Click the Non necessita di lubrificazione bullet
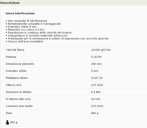147x128 pixels. [27, 21]
